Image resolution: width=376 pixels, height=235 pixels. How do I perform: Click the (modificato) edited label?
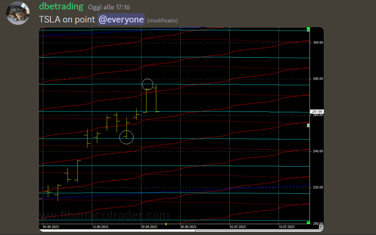pyautogui.click(x=162, y=21)
